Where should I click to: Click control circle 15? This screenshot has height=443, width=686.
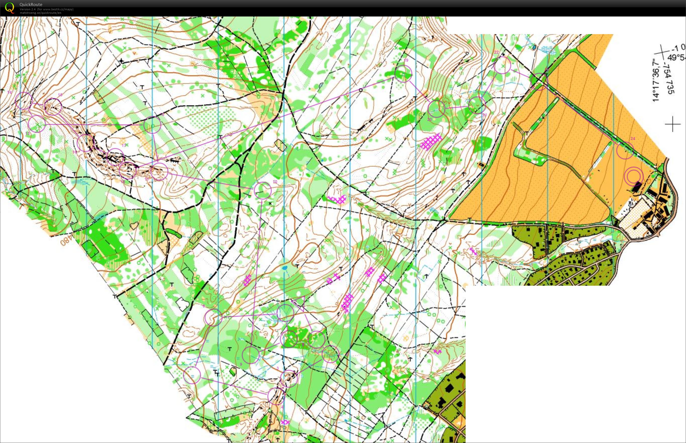[x=53, y=107]
